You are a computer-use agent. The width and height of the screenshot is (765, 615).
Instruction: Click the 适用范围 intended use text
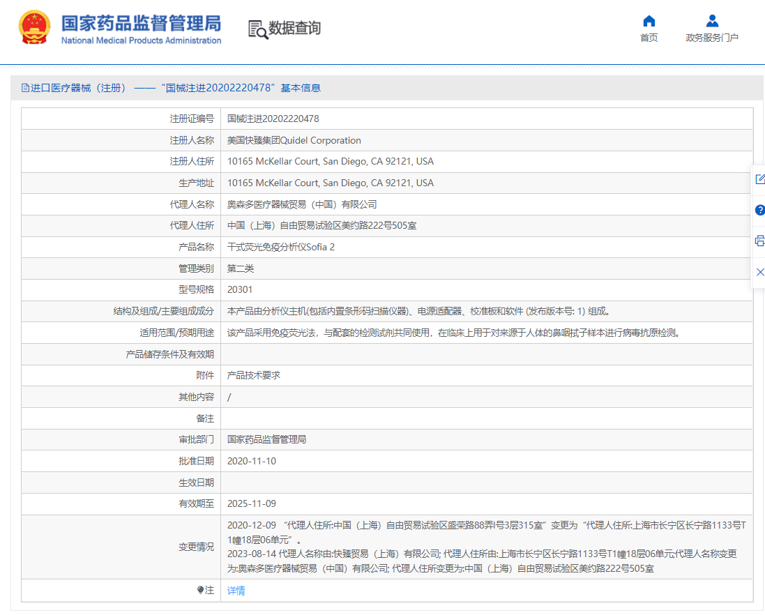click(454, 333)
